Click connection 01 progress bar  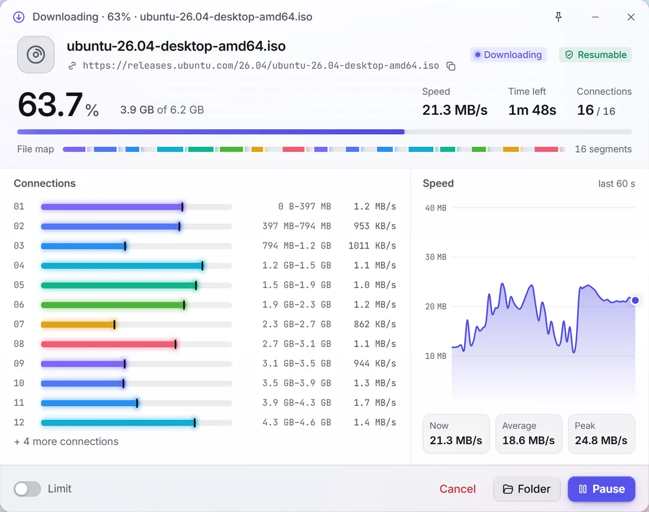pyautogui.click(x=137, y=207)
